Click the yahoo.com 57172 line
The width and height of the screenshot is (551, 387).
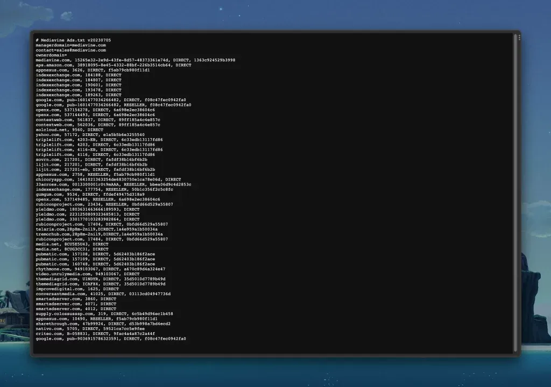(x=90, y=134)
